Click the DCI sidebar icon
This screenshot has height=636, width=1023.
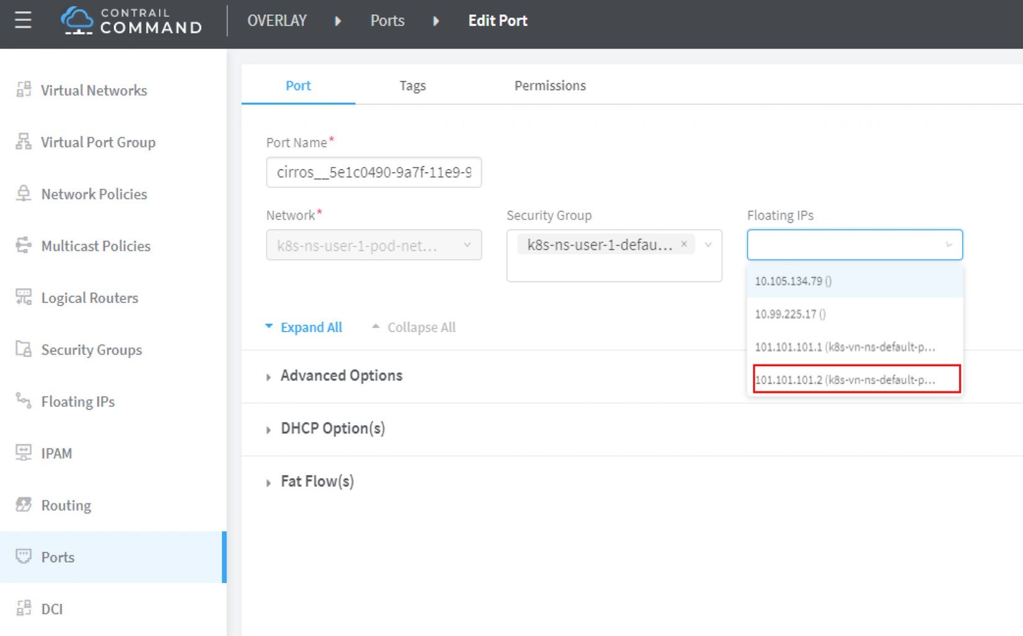pos(24,609)
